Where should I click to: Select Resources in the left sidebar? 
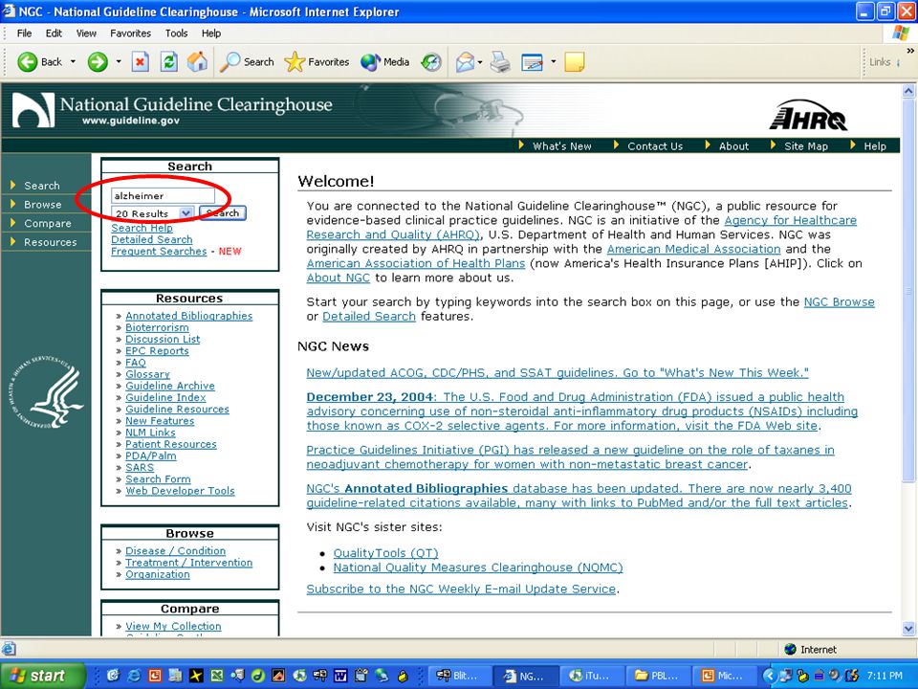tap(51, 242)
